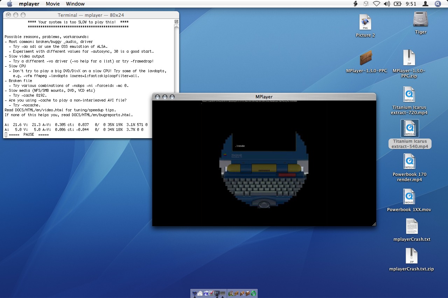This screenshot has width=448, height=298.
Task: Select Titanium Icarus extract-720.mp4 file
Action: coord(409,95)
